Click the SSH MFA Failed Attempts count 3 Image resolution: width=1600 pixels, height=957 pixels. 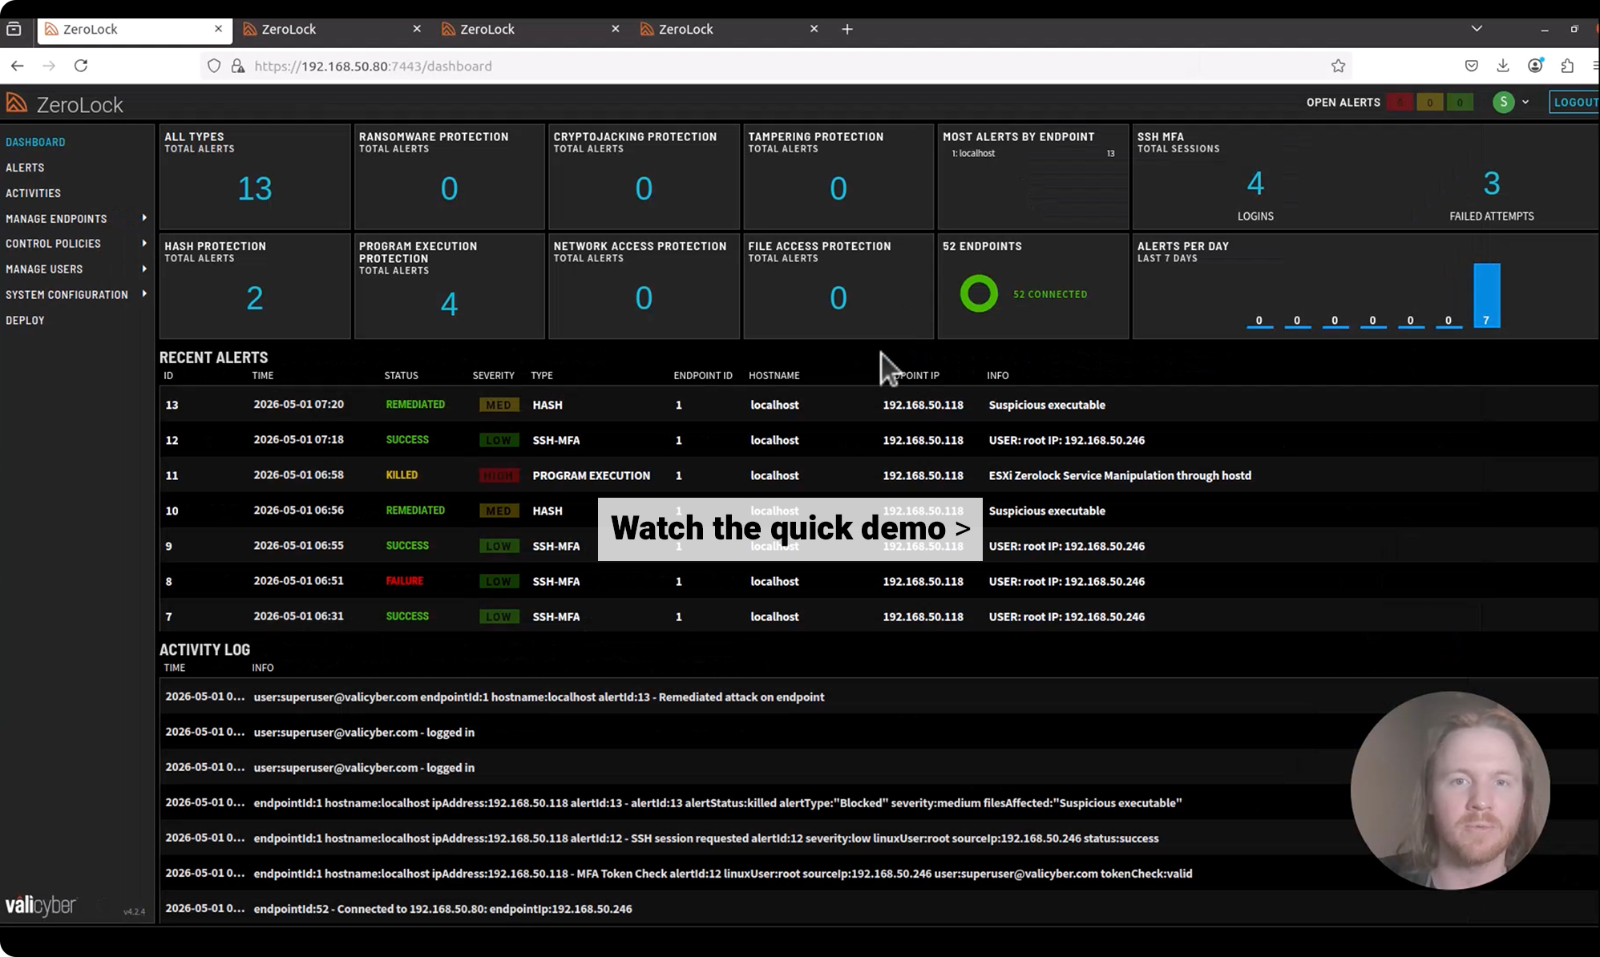[x=1492, y=184]
